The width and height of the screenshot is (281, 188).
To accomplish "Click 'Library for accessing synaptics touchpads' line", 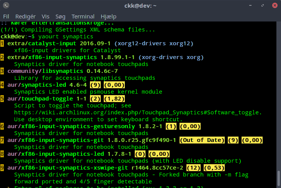I will [85, 78].
